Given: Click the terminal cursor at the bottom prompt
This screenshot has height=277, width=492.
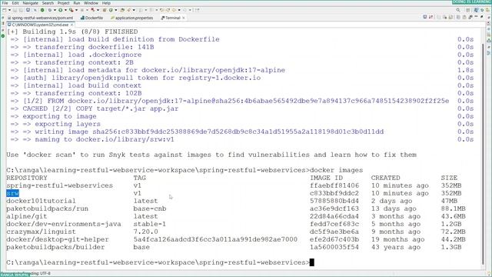Looking at the screenshot, I should [x=311, y=262].
